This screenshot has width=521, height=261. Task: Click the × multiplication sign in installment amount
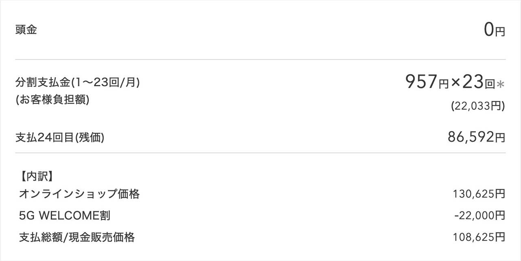click(455, 83)
